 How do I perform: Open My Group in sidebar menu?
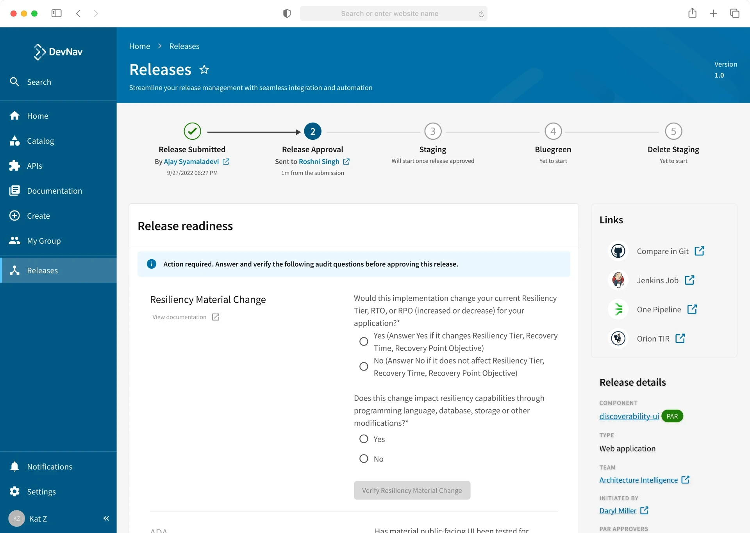[x=44, y=241]
